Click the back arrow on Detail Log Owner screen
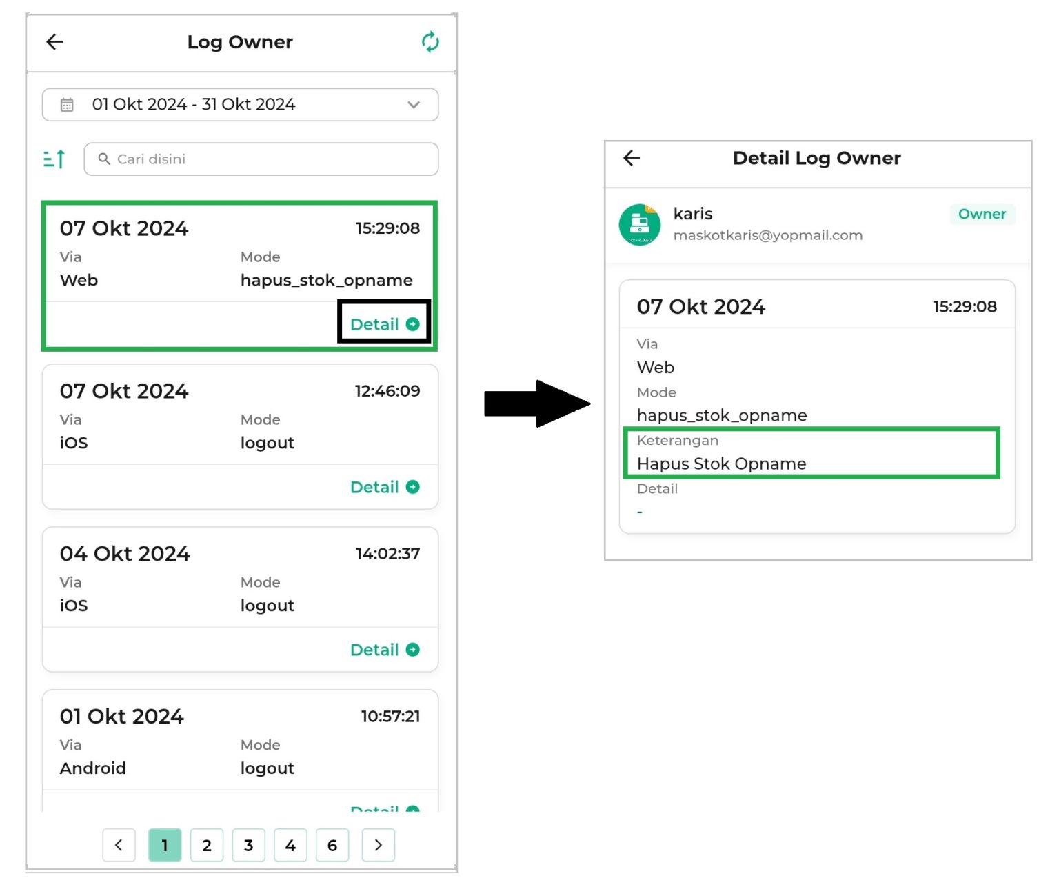This screenshot has width=1059, height=896. (632, 158)
